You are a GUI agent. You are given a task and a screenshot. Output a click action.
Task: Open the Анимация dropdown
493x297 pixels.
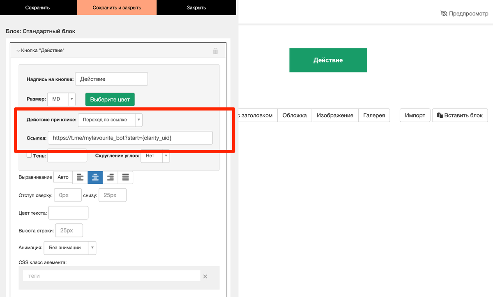70,248
